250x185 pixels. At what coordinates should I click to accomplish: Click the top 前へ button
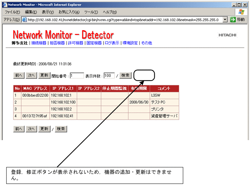click(19, 76)
